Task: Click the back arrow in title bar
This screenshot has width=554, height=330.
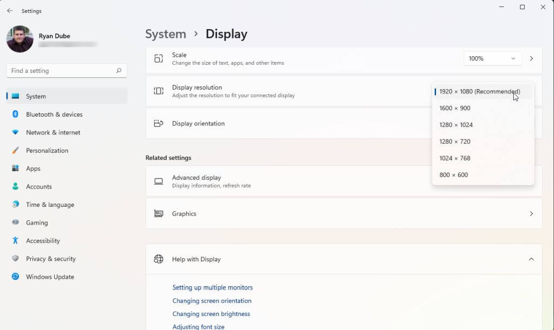Action: pyautogui.click(x=10, y=11)
